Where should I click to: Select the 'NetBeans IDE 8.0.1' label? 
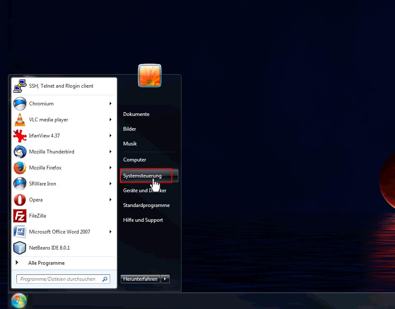49,248
